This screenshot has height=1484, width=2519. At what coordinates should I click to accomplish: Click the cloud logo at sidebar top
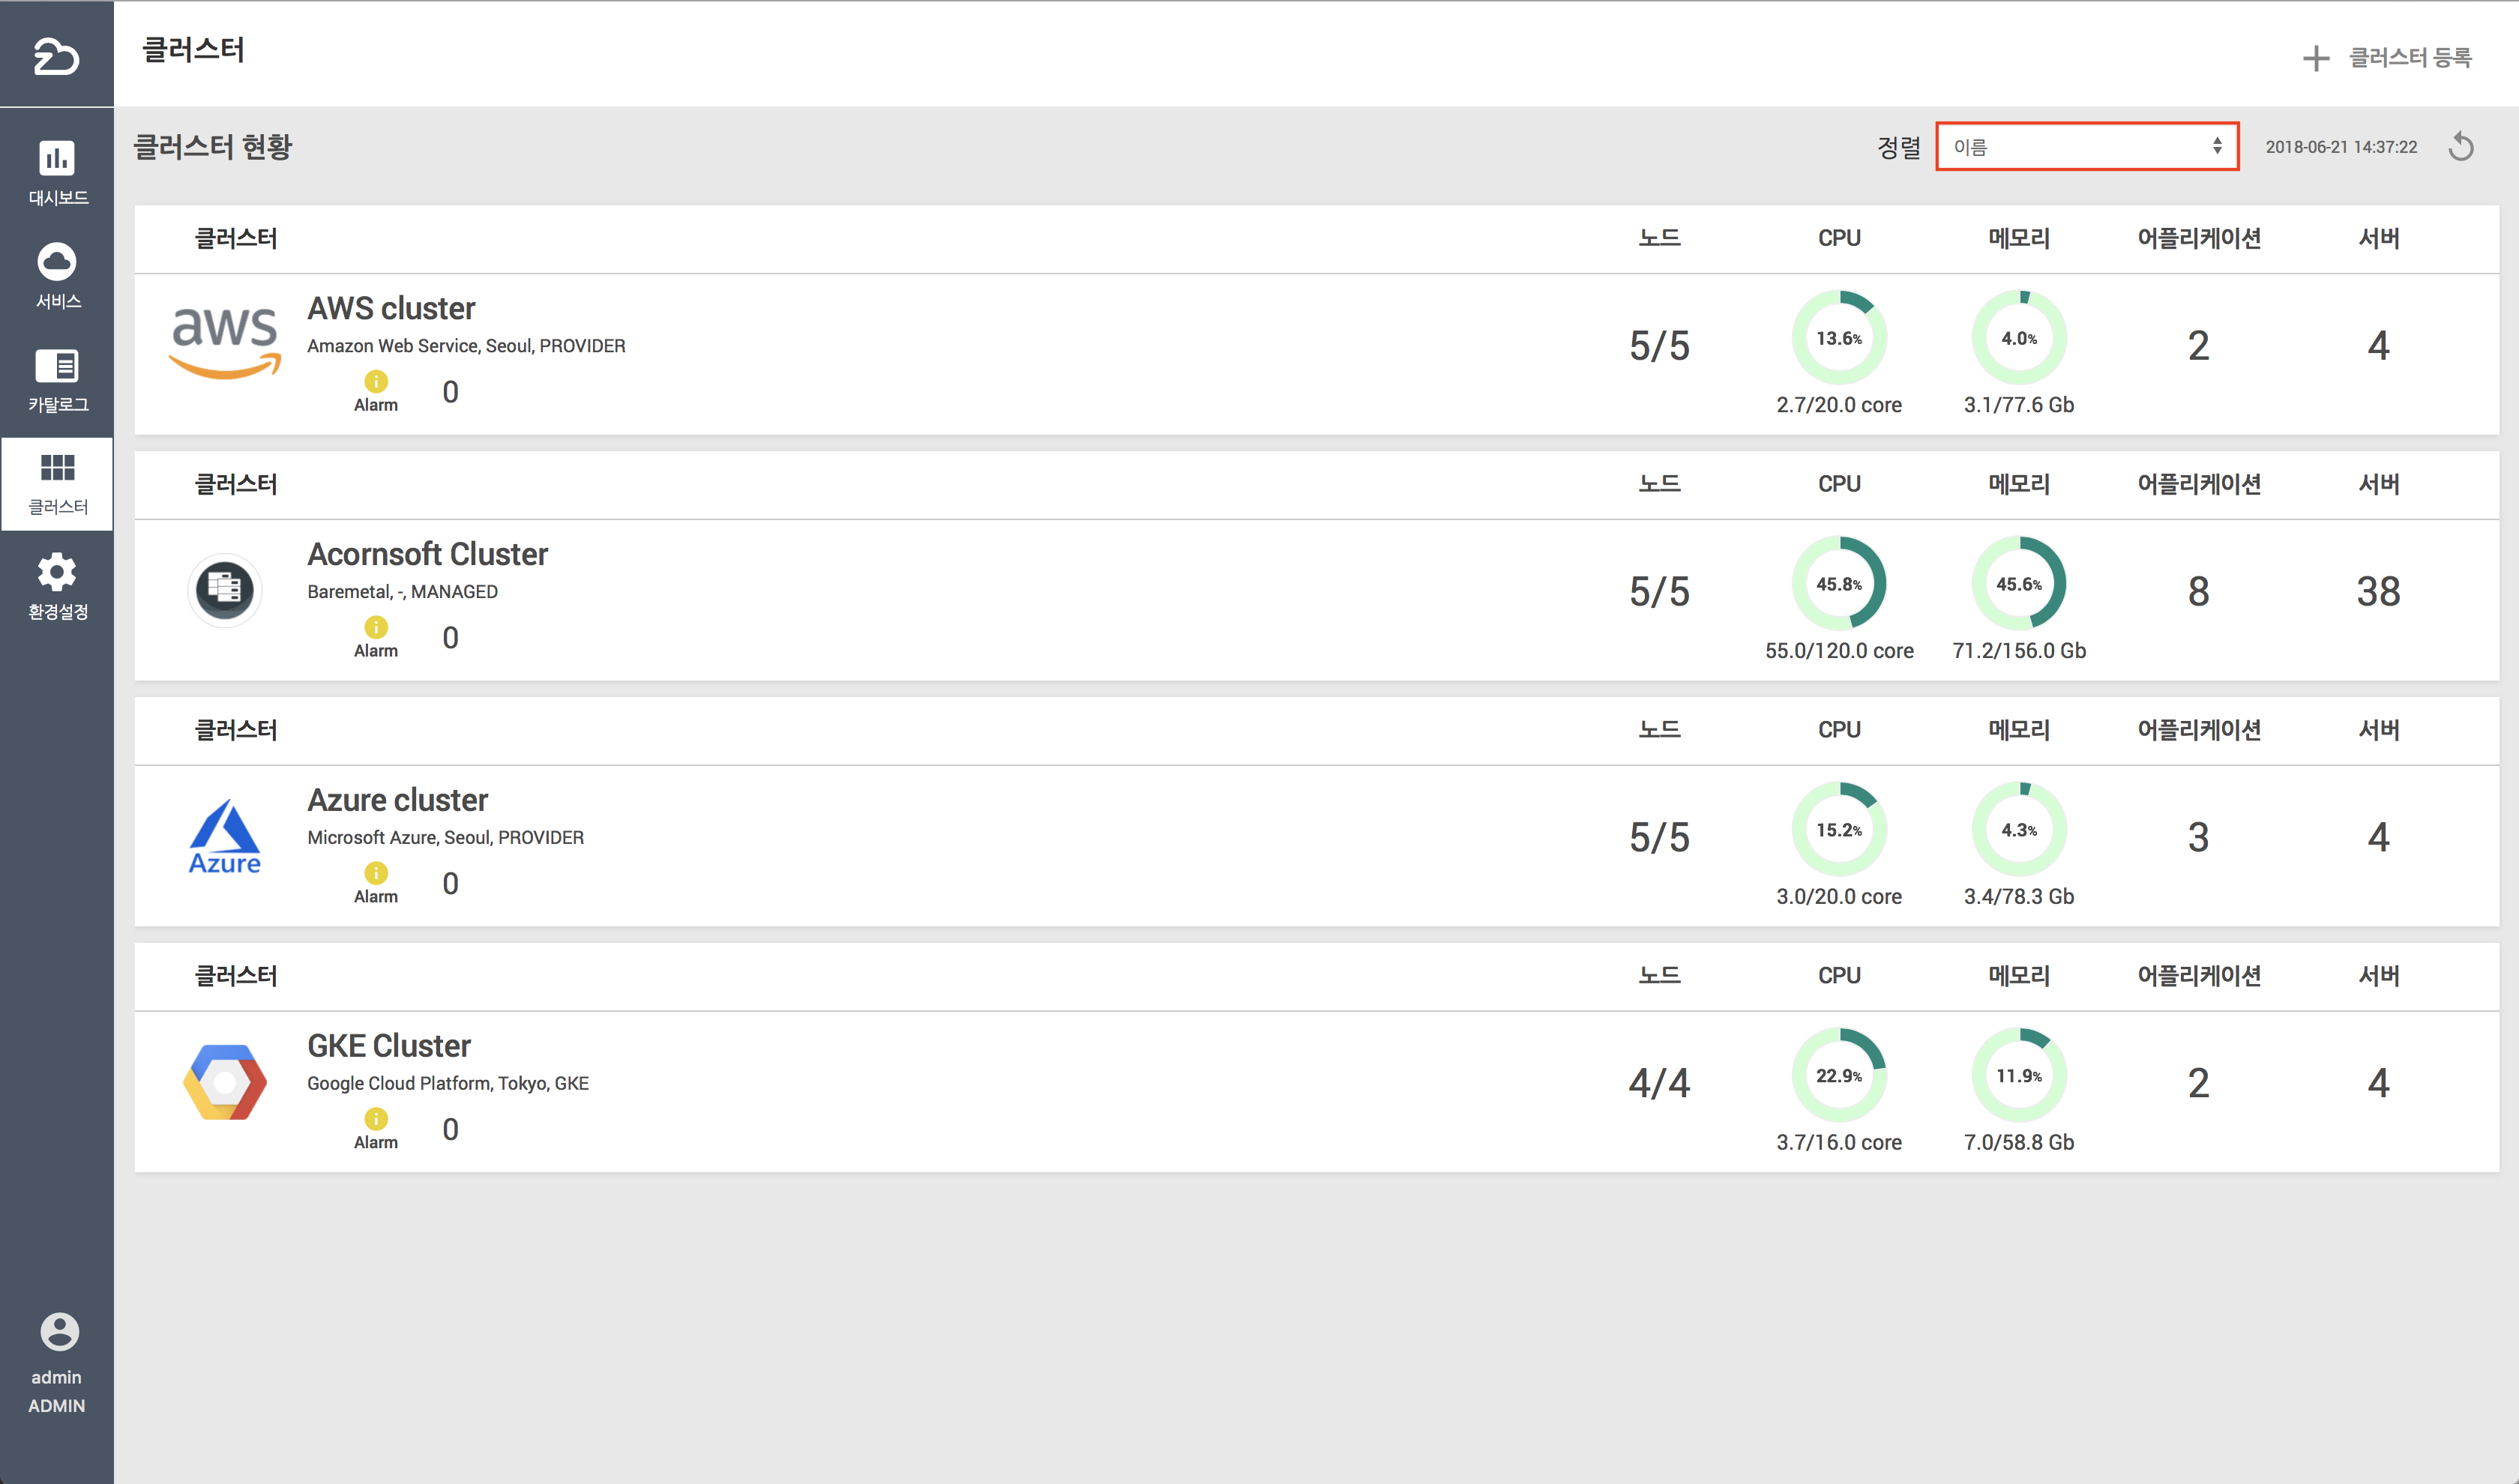[x=56, y=55]
